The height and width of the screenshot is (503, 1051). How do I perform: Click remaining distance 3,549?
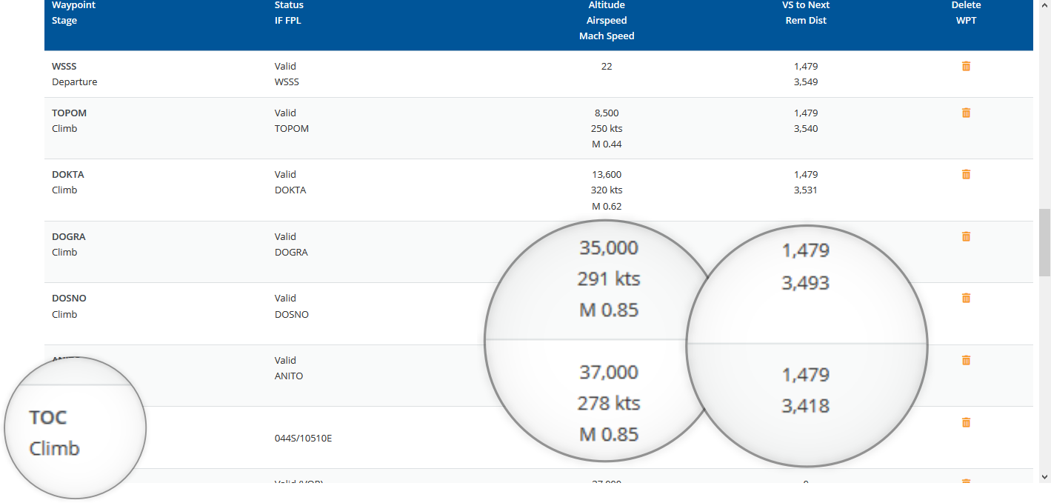pos(806,82)
